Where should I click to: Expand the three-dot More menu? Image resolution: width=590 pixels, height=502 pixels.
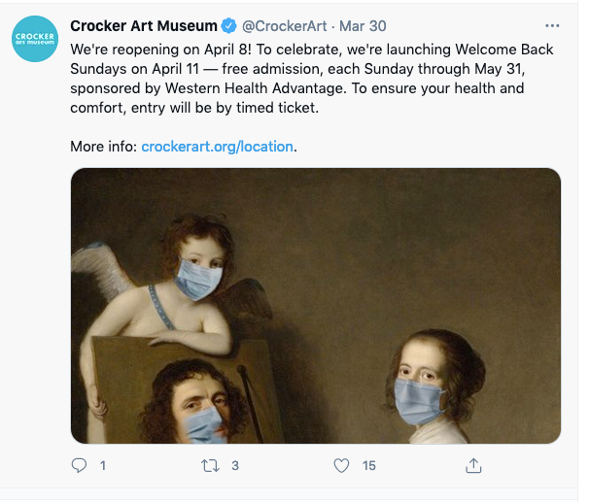[x=552, y=25]
